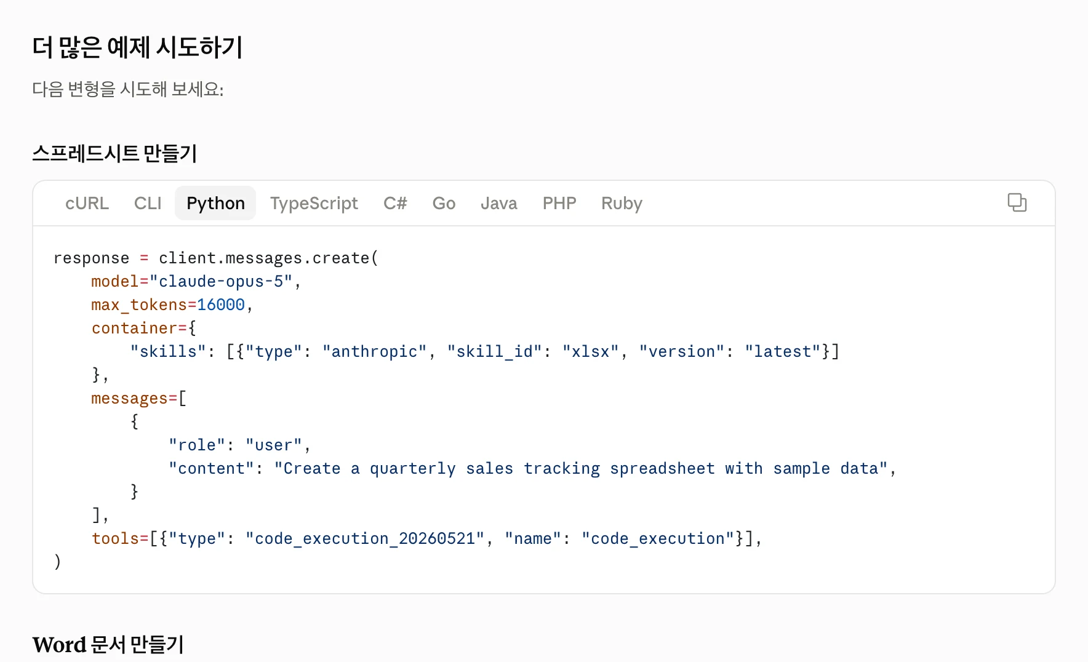Show the Ruby code example

pyautogui.click(x=622, y=203)
